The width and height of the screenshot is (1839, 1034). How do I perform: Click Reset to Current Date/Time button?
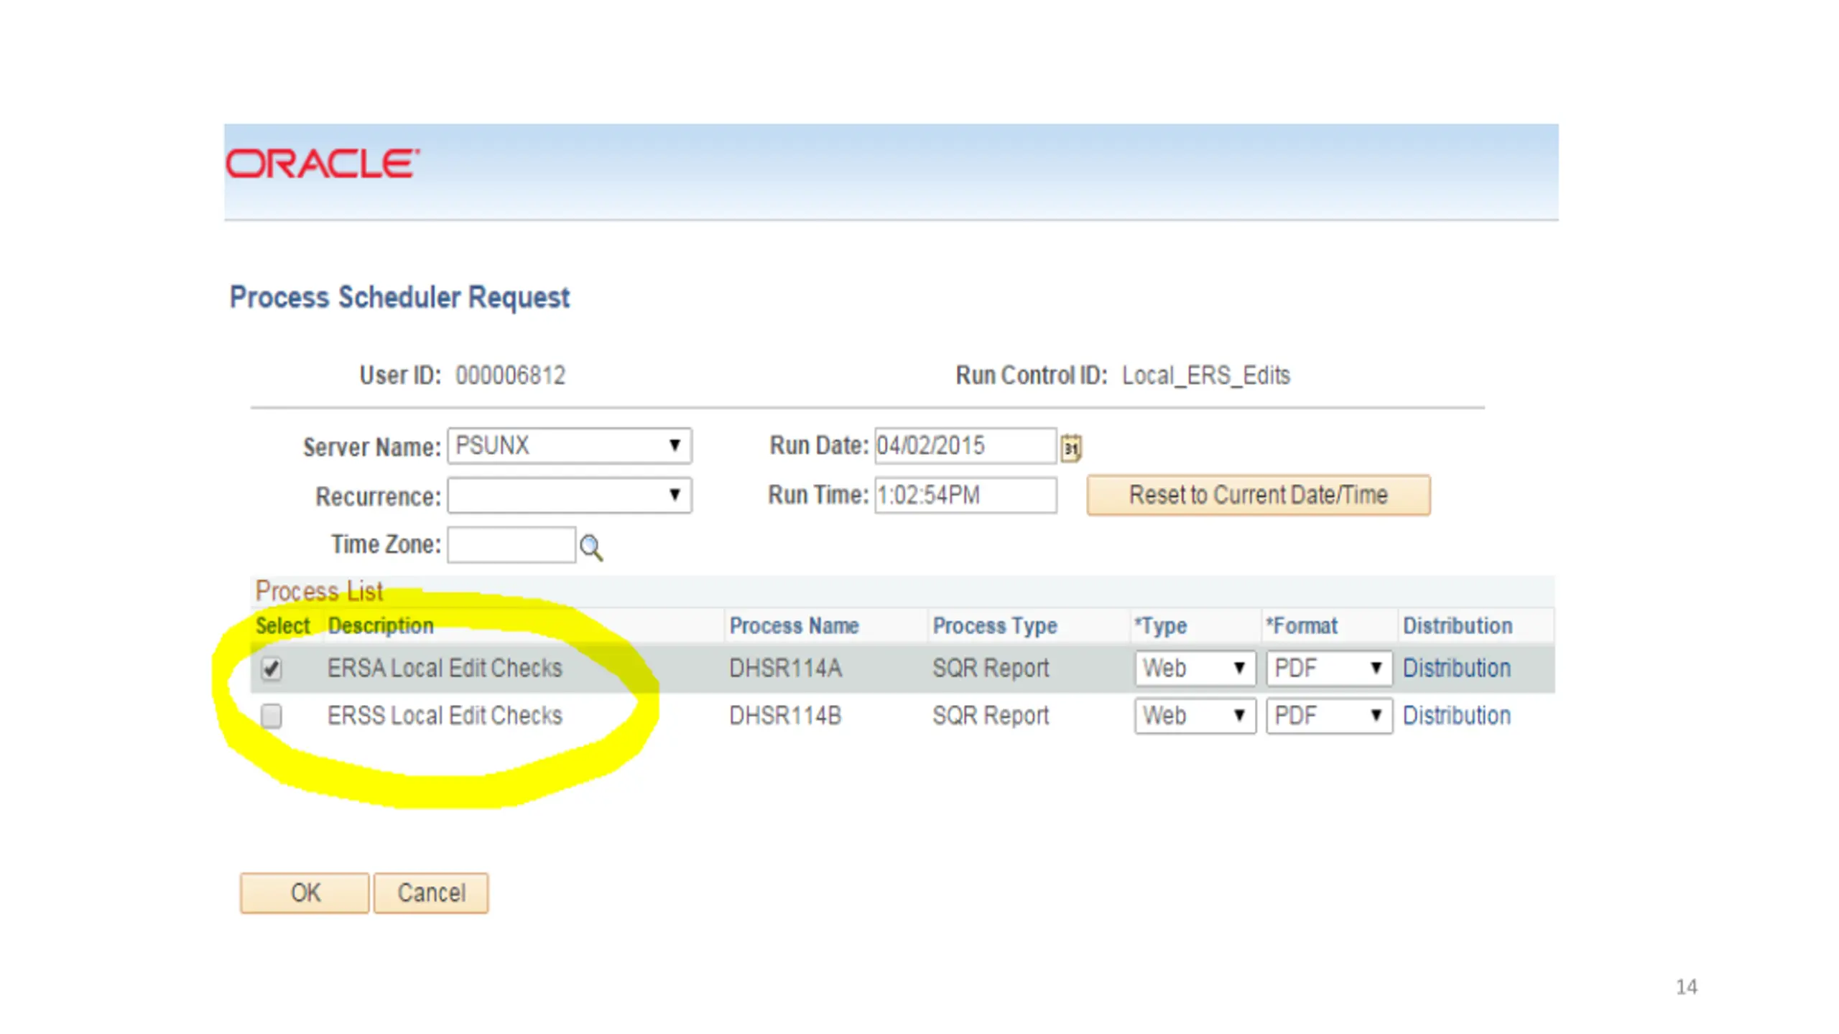[1258, 495]
